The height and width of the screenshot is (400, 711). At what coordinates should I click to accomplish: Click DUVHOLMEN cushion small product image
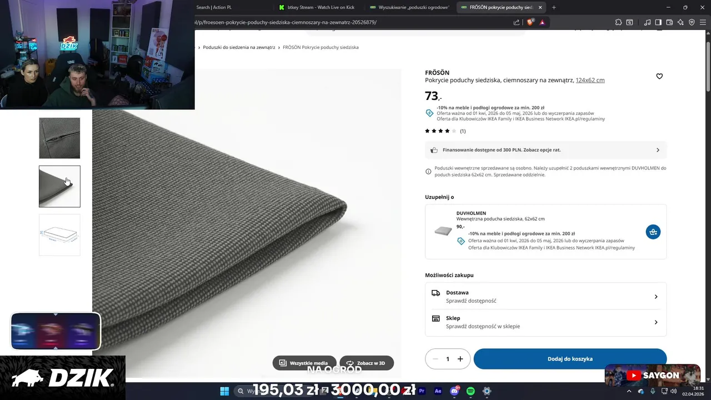(x=443, y=231)
